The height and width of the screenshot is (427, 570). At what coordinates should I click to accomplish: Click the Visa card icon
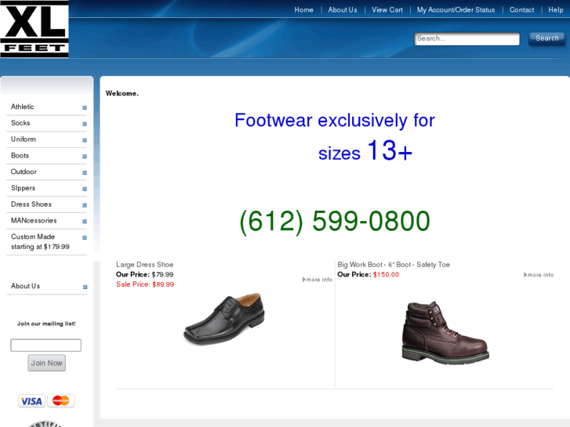31,401
